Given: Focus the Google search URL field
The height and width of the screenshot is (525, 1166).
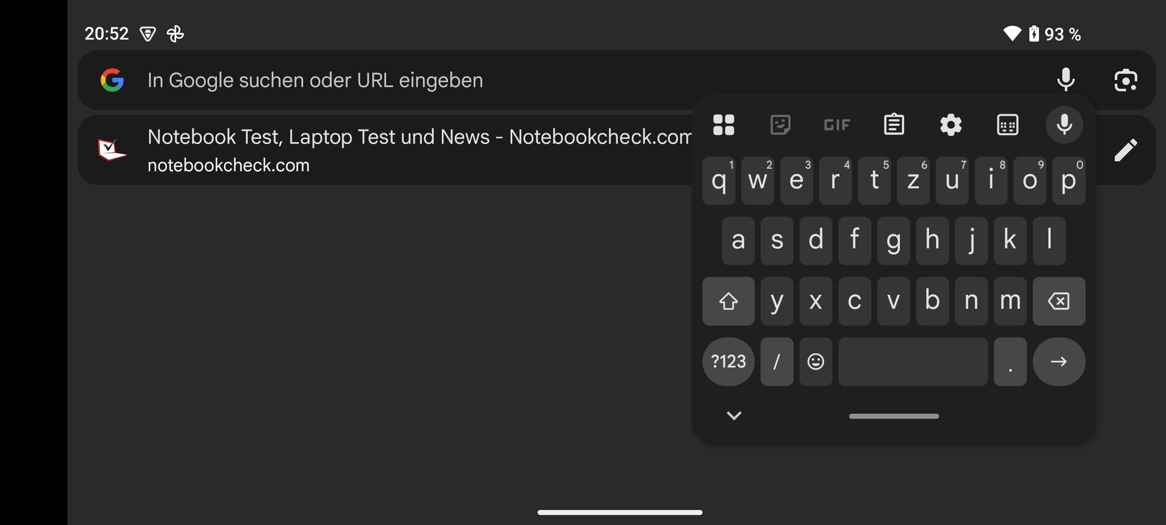Looking at the screenshot, I should (547, 80).
